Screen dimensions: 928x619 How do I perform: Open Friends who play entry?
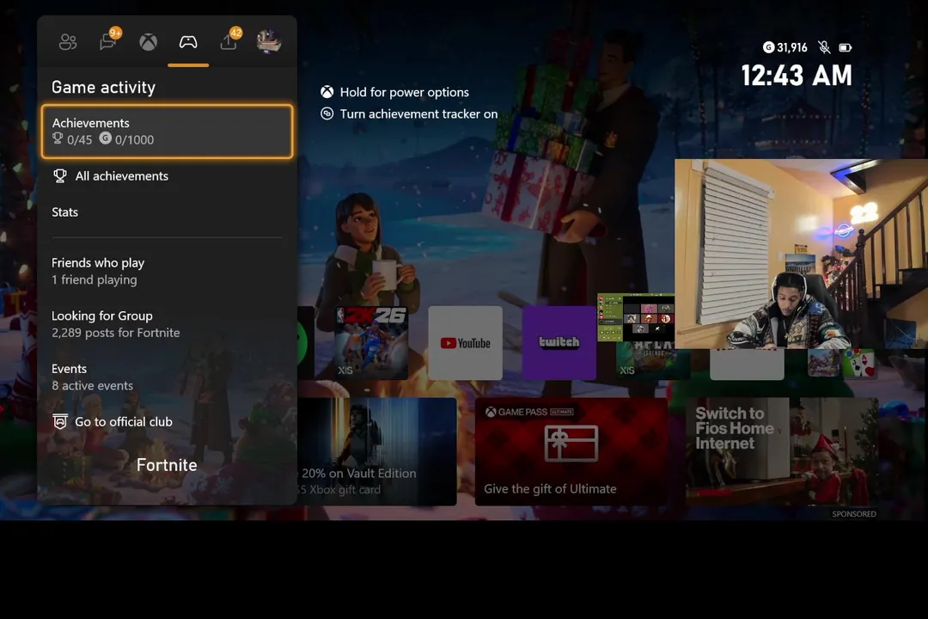click(168, 272)
